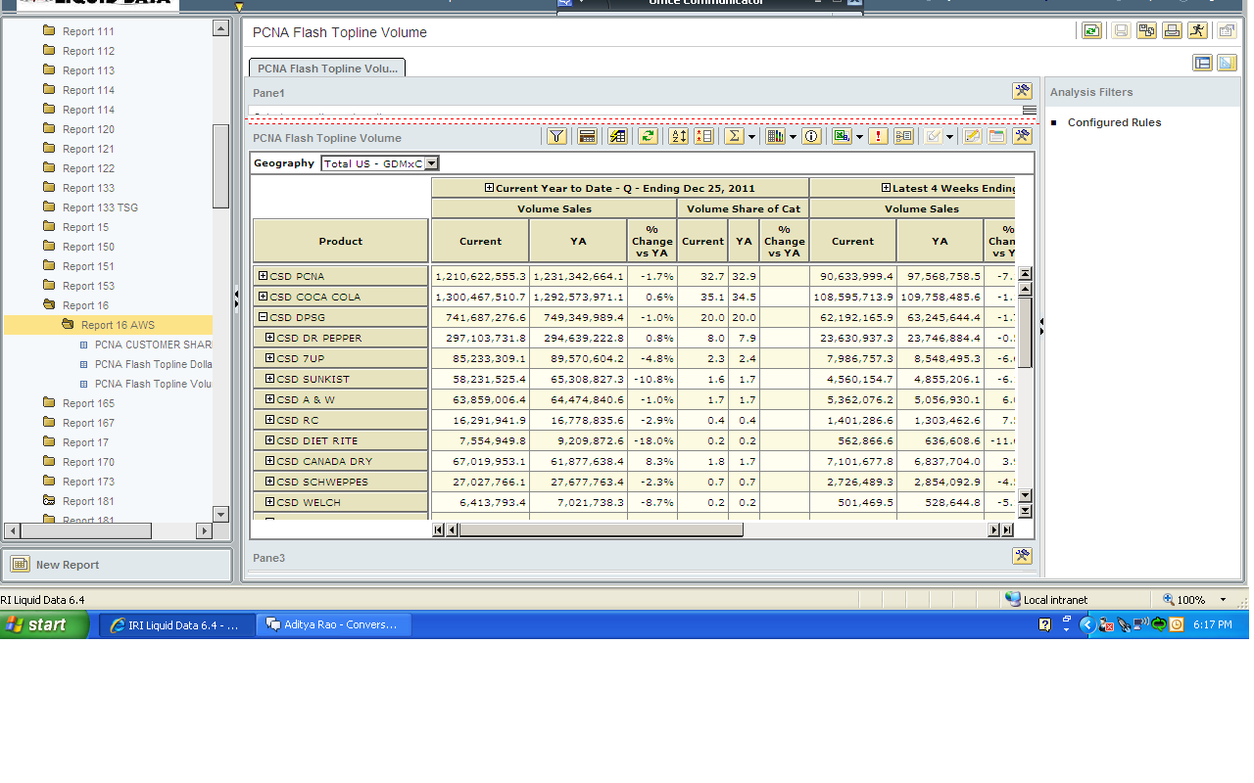The height and width of the screenshot is (783, 1254).
Task: Click the running man execute icon
Action: [x=1197, y=31]
